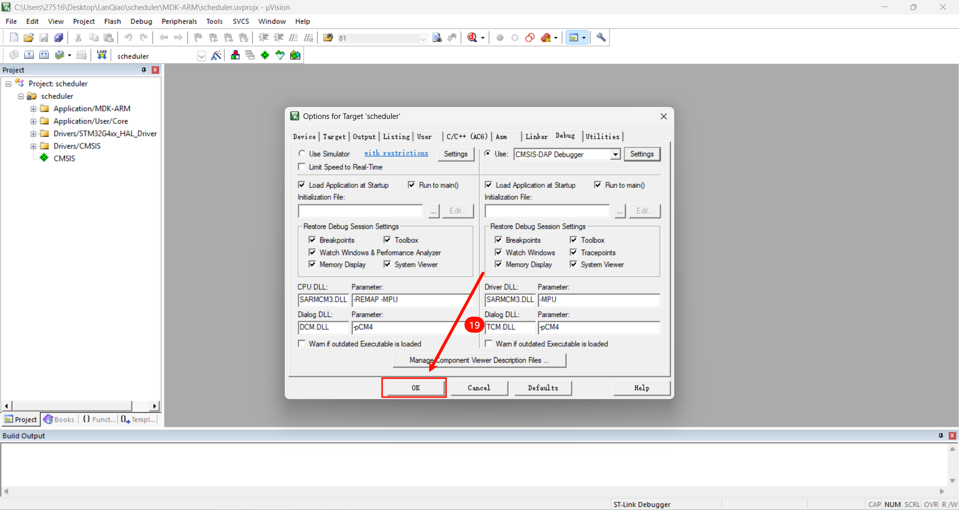The height and width of the screenshot is (510, 959).
Task: Click OK to confirm target options
Action: [415, 388]
